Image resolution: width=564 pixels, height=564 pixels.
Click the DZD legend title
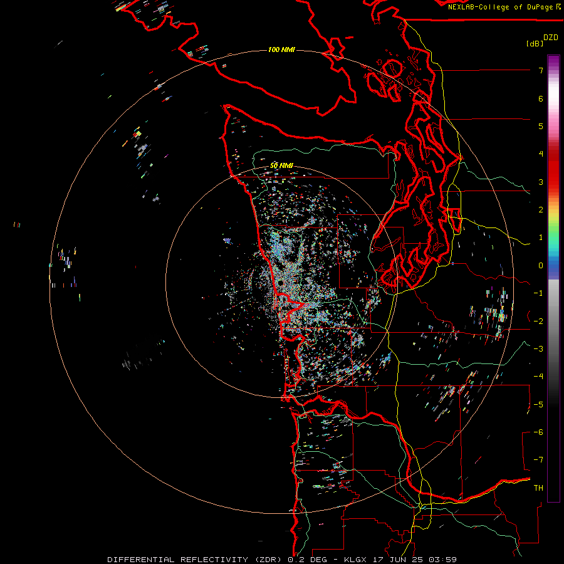click(551, 38)
